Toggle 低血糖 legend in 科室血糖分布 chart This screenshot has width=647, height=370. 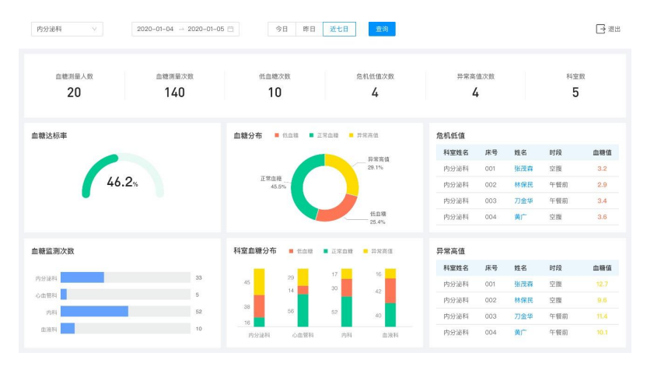pyautogui.click(x=301, y=251)
